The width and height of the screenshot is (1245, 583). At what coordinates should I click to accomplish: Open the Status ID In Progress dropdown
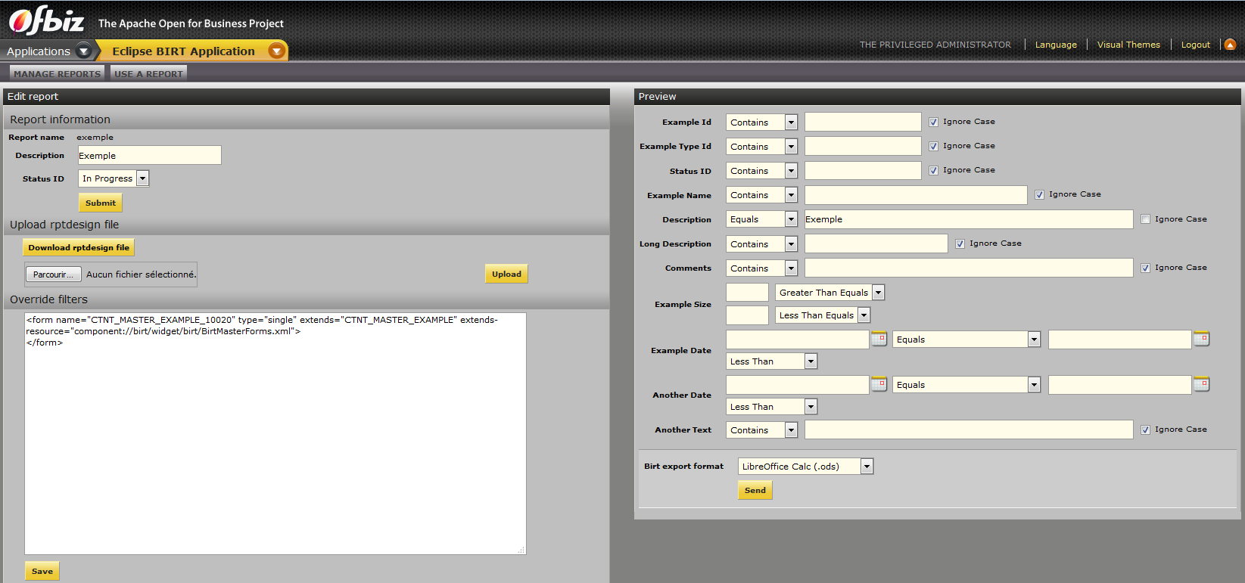(114, 178)
